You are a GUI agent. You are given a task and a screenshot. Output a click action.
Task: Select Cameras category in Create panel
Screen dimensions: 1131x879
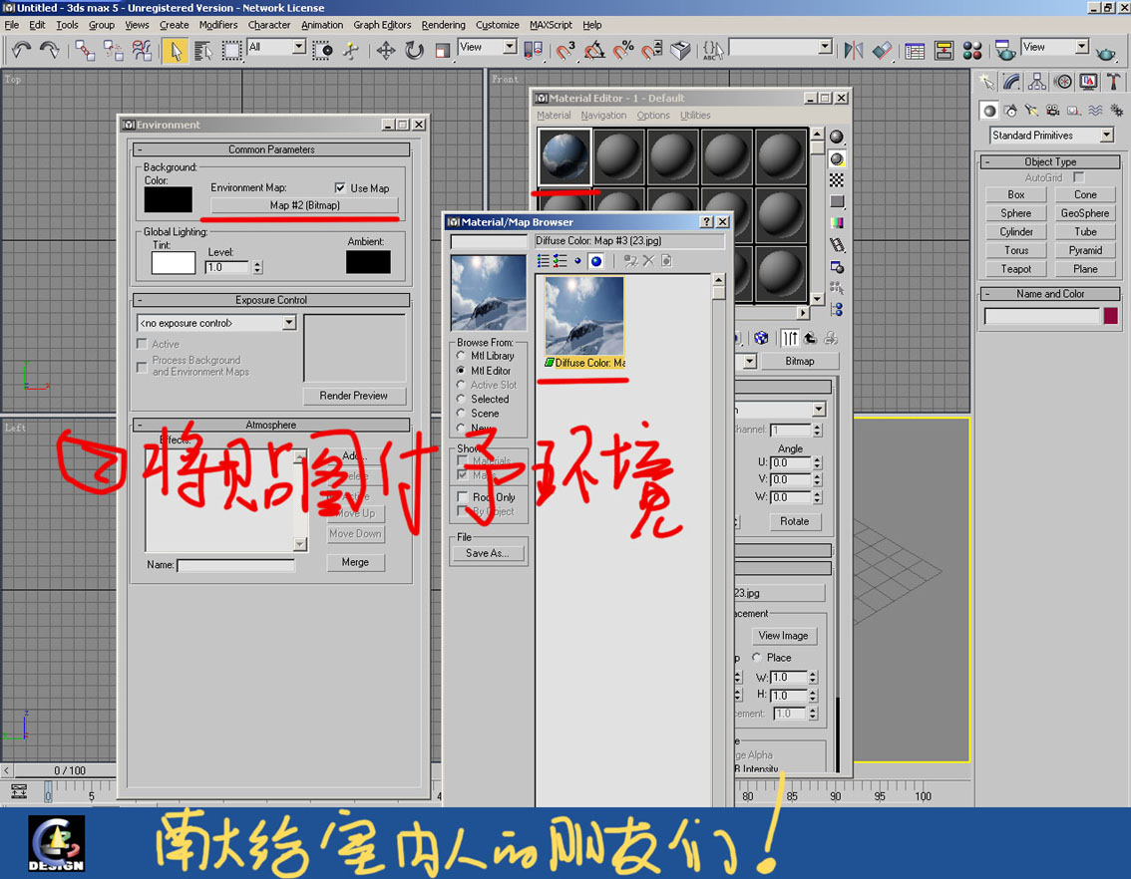(x=1053, y=111)
